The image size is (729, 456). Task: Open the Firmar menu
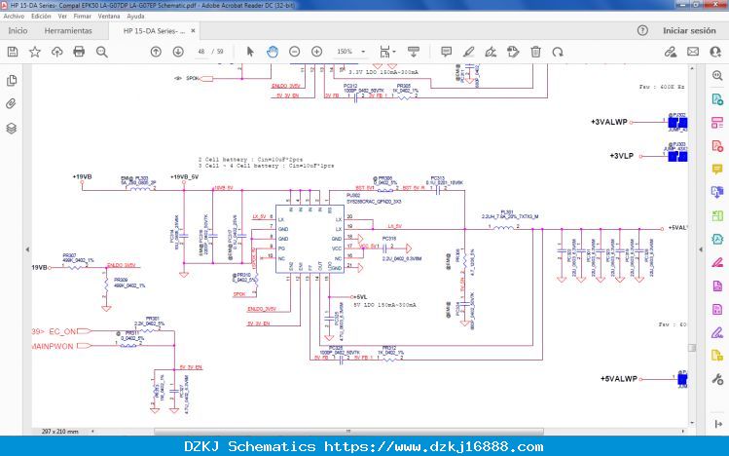click(x=83, y=17)
